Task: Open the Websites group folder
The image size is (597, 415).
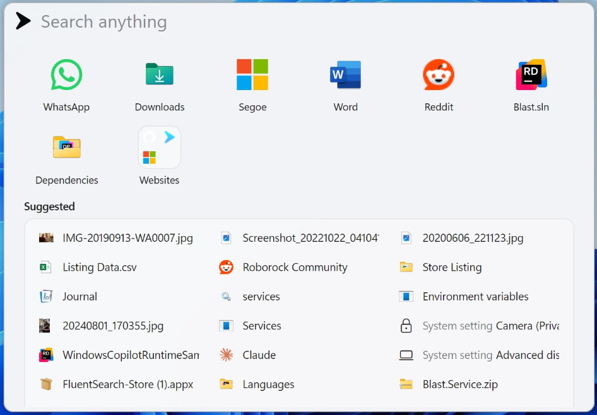Action: tap(160, 147)
